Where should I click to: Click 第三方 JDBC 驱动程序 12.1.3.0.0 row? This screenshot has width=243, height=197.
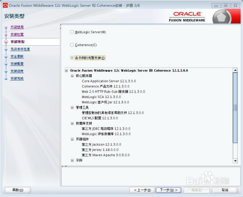pos(106,129)
